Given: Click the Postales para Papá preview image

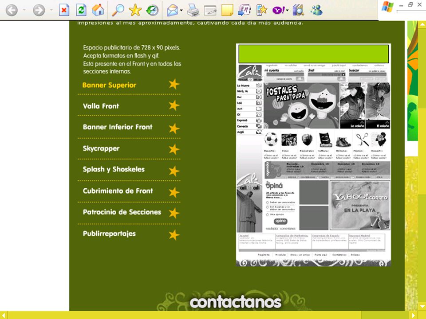Looking at the screenshot, I should (x=302, y=105).
